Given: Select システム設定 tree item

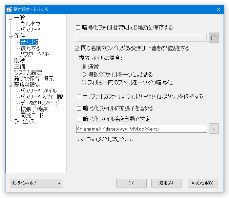Looking at the screenshot, I should [x=28, y=73].
